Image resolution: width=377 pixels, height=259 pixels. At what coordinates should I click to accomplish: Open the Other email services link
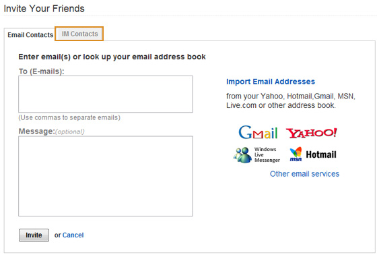(304, 174)
